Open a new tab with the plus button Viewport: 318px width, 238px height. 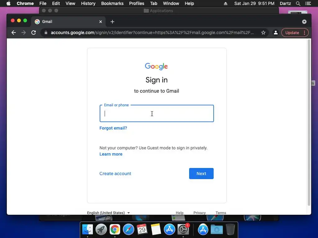[x=112, y=22]
